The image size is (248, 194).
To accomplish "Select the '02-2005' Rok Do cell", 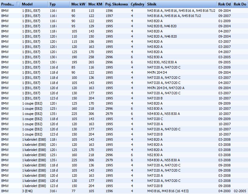I will (x=240, y=191).
